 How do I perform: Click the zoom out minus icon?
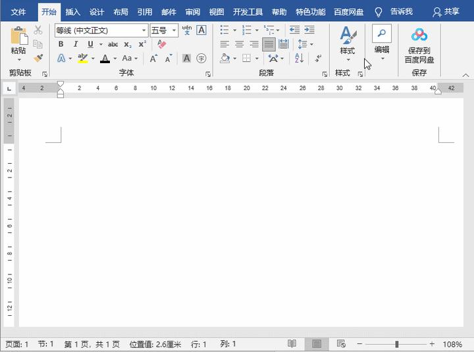click(x=359, y=344)
